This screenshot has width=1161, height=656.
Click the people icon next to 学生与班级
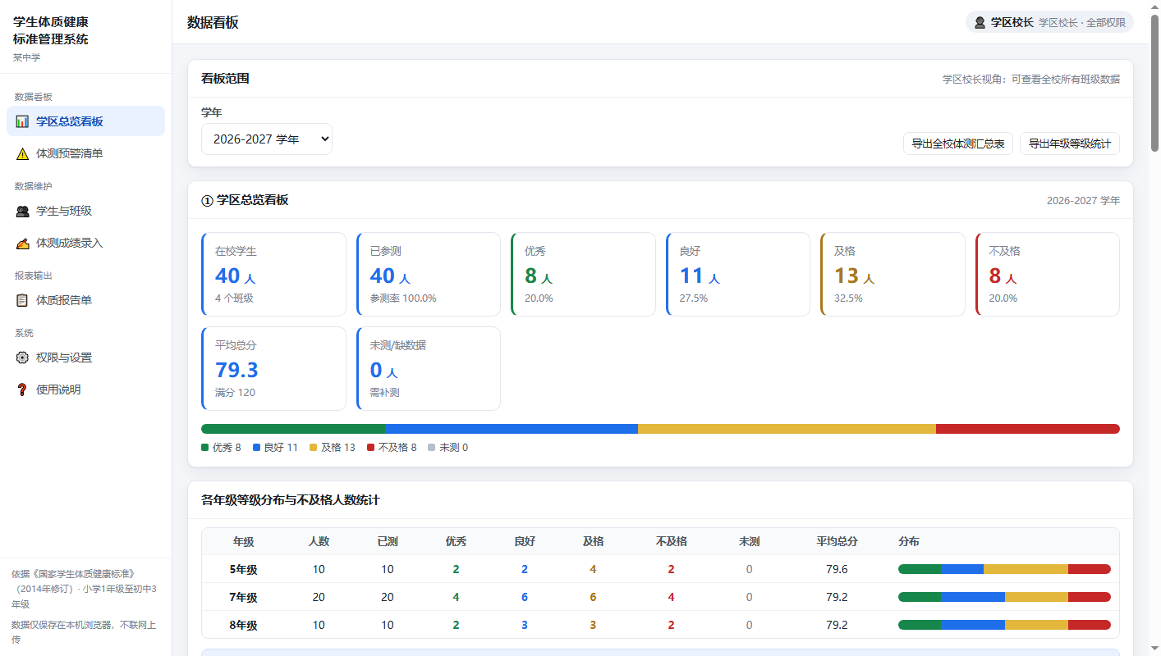click(x=22, y=211)
